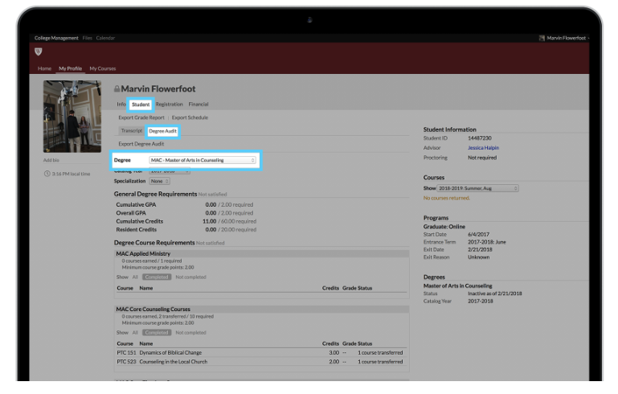Click Export Degree Audit link
Image resolution: width=618 pixels, height=394 pixels.
(x=141, y=144)
